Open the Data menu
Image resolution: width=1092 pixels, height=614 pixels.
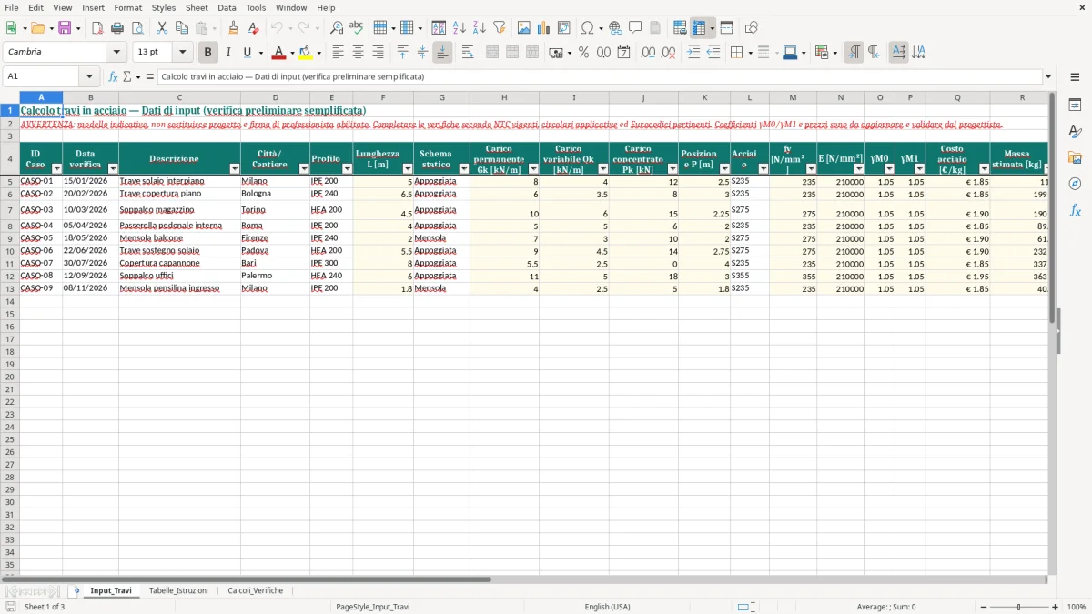point(227,7)
